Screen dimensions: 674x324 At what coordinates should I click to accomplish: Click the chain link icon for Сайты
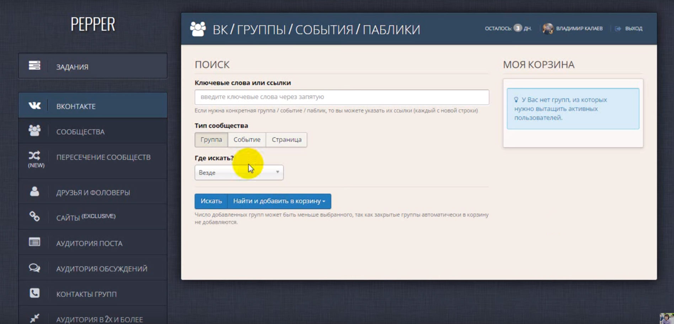point(34,217)
